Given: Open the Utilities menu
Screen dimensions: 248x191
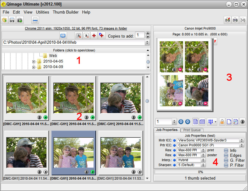Looking at the screenshot, I should [42, 12].
